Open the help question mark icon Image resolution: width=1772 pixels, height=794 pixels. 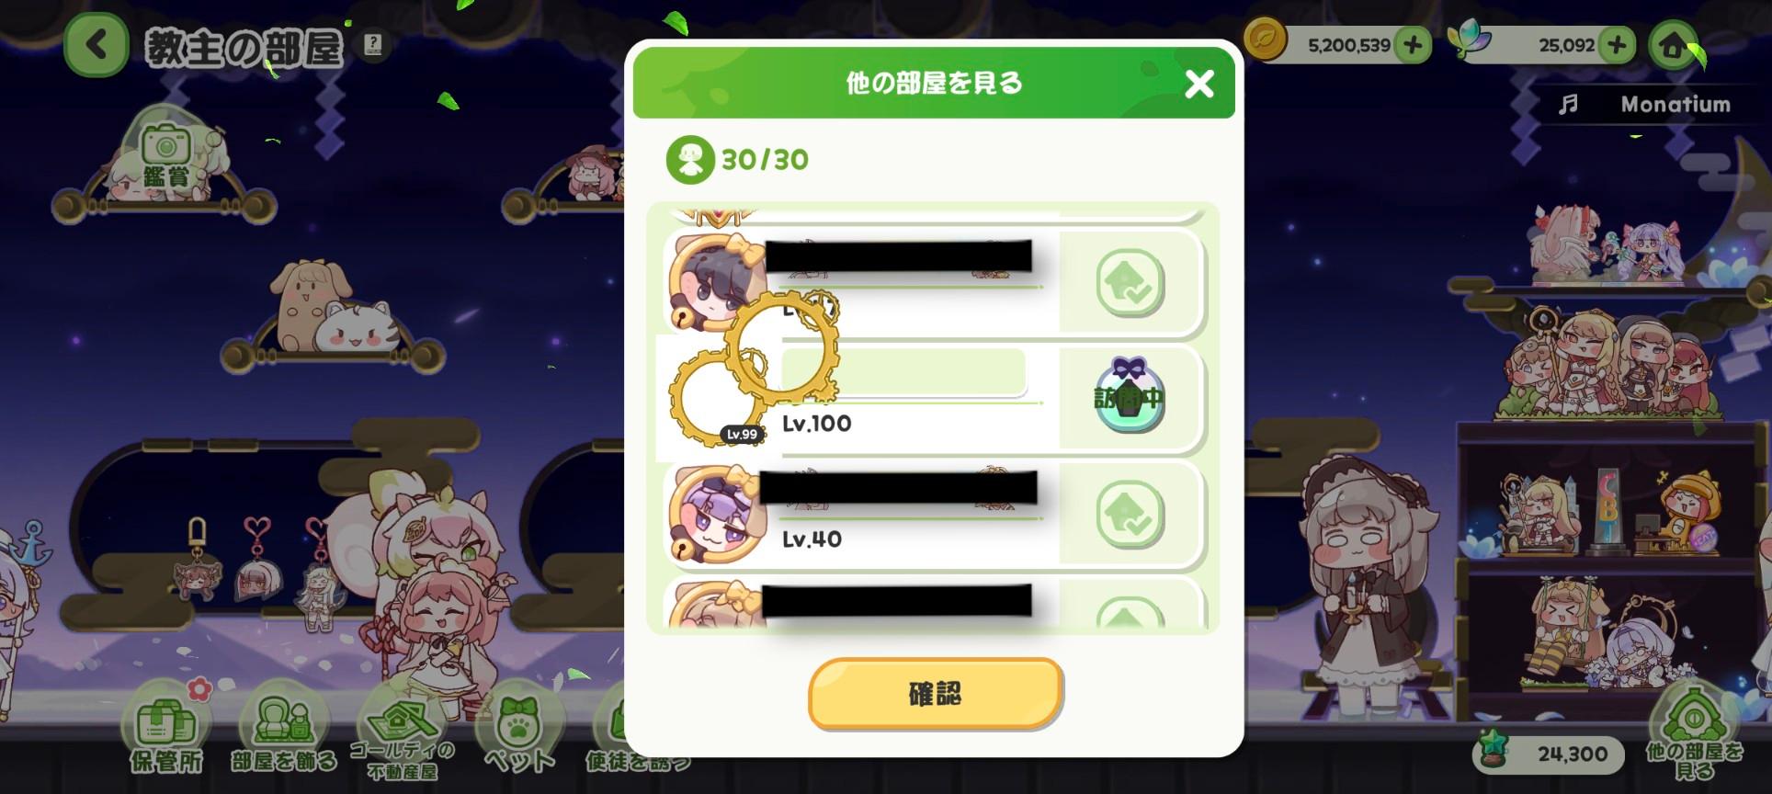[x=372, y=44]
